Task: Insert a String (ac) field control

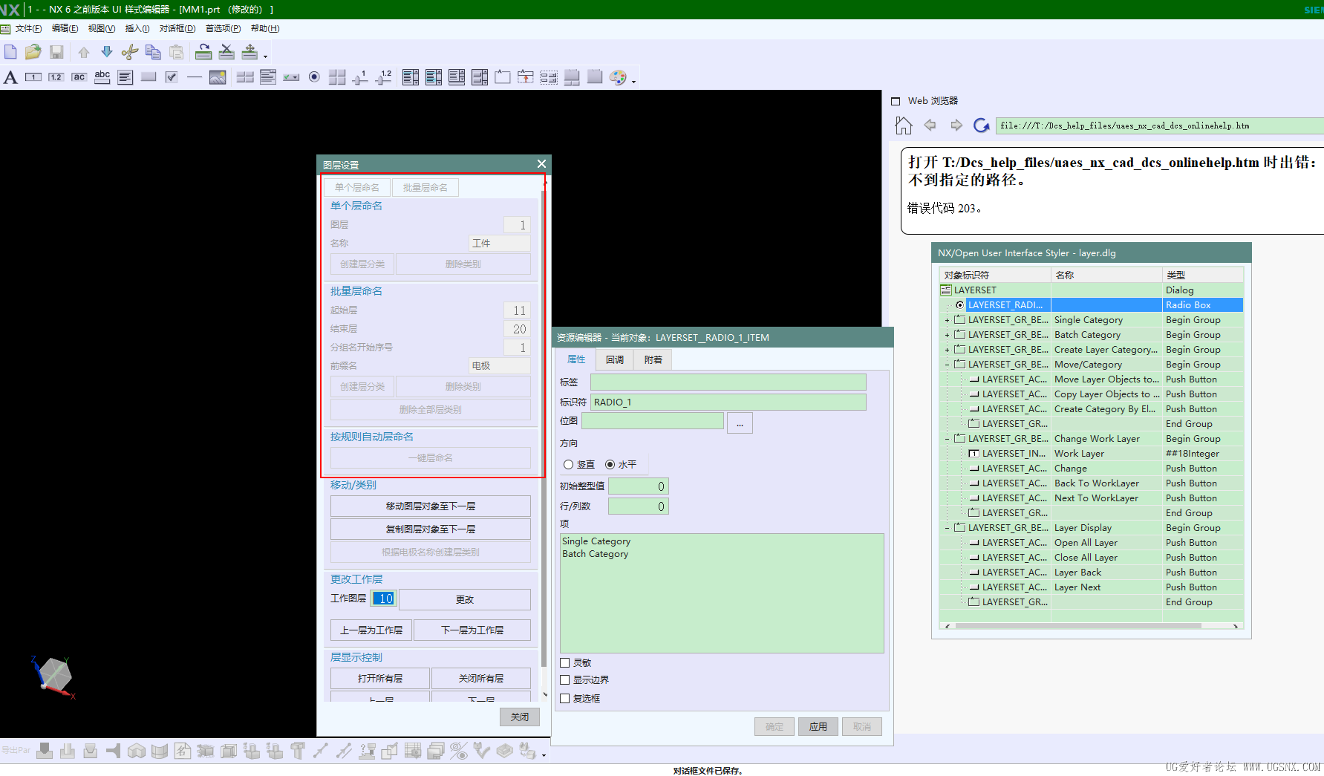Action: click(79, 77)
